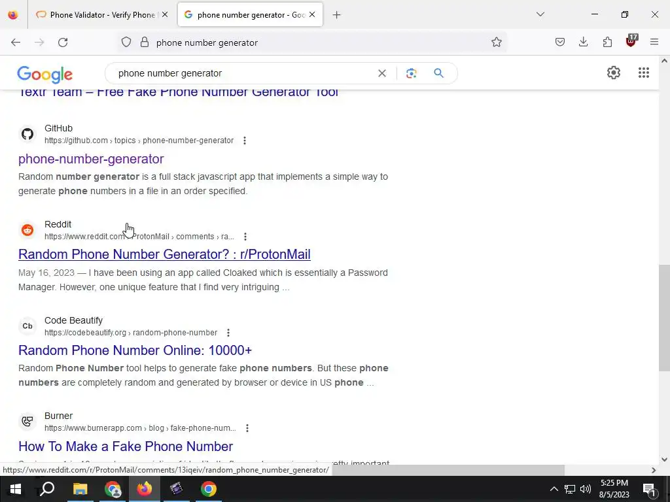Click the GitHub favicon on the result
This screenshot has width=670, height=502.
pos(27,134)
